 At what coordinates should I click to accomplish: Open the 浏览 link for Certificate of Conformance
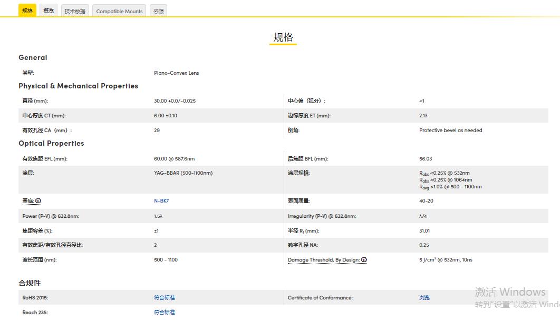[x=424, y=297]
